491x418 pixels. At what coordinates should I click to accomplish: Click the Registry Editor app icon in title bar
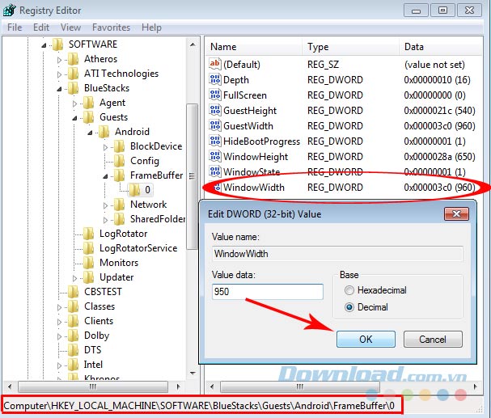(10, 10)
